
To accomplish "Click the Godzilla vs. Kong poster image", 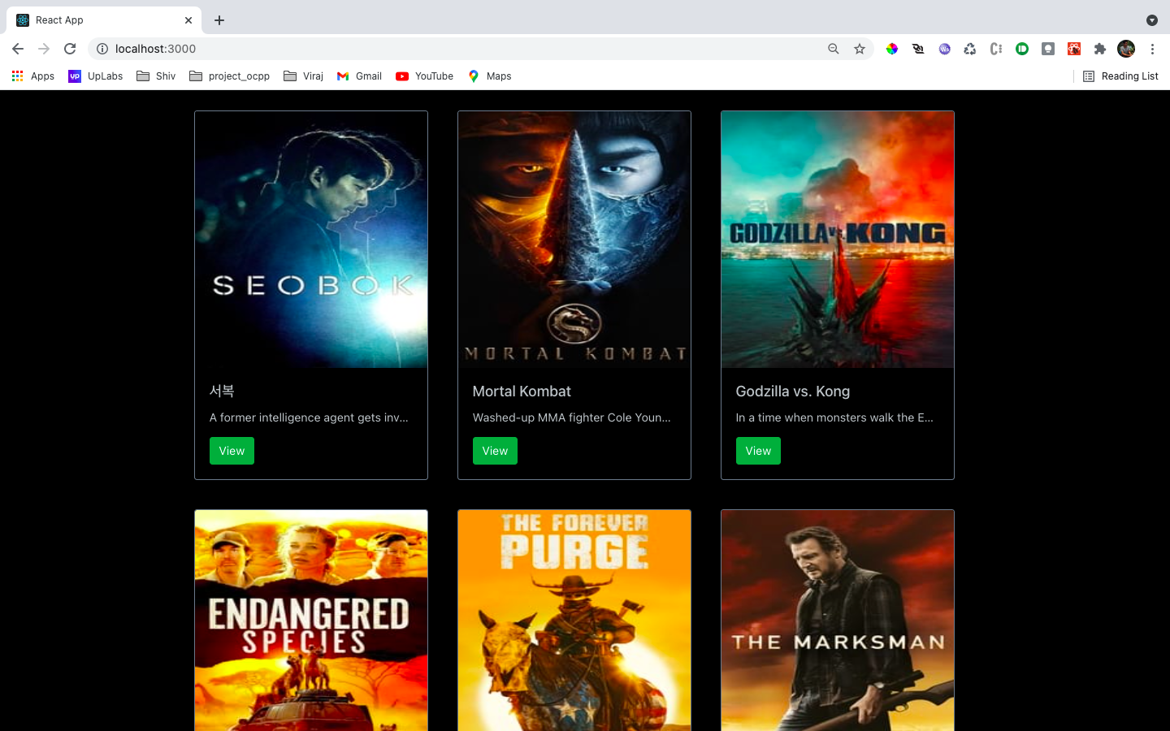I will [837, 240].
